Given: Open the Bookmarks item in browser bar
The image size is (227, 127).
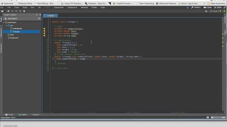Looking at the screenshot, I should 7,4.
